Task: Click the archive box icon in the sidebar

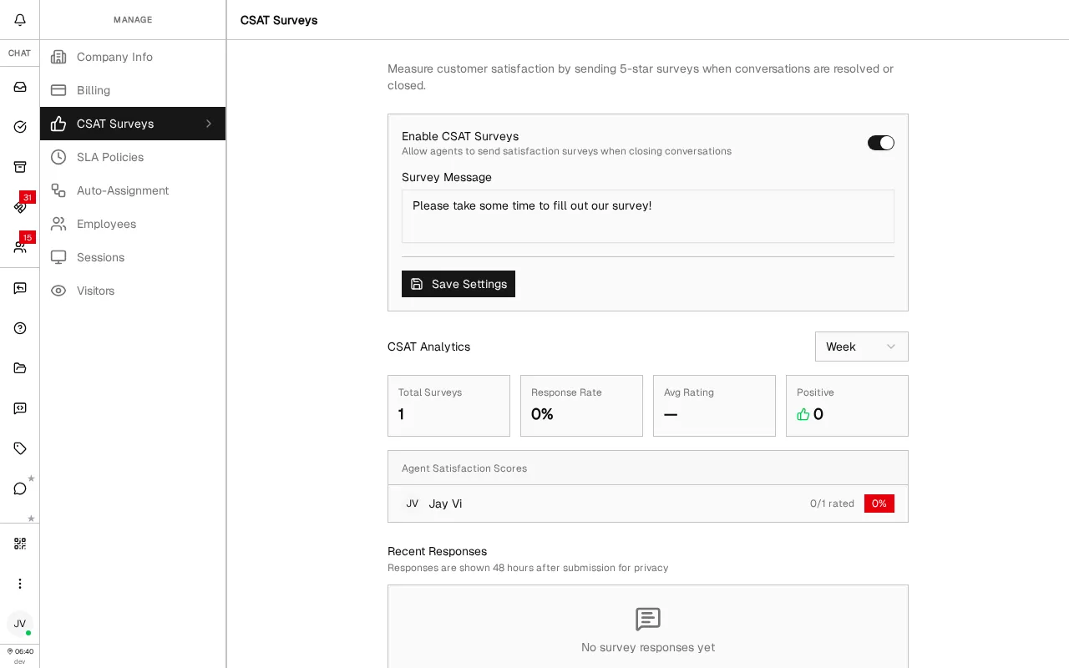Action: (x=20, y=167)
